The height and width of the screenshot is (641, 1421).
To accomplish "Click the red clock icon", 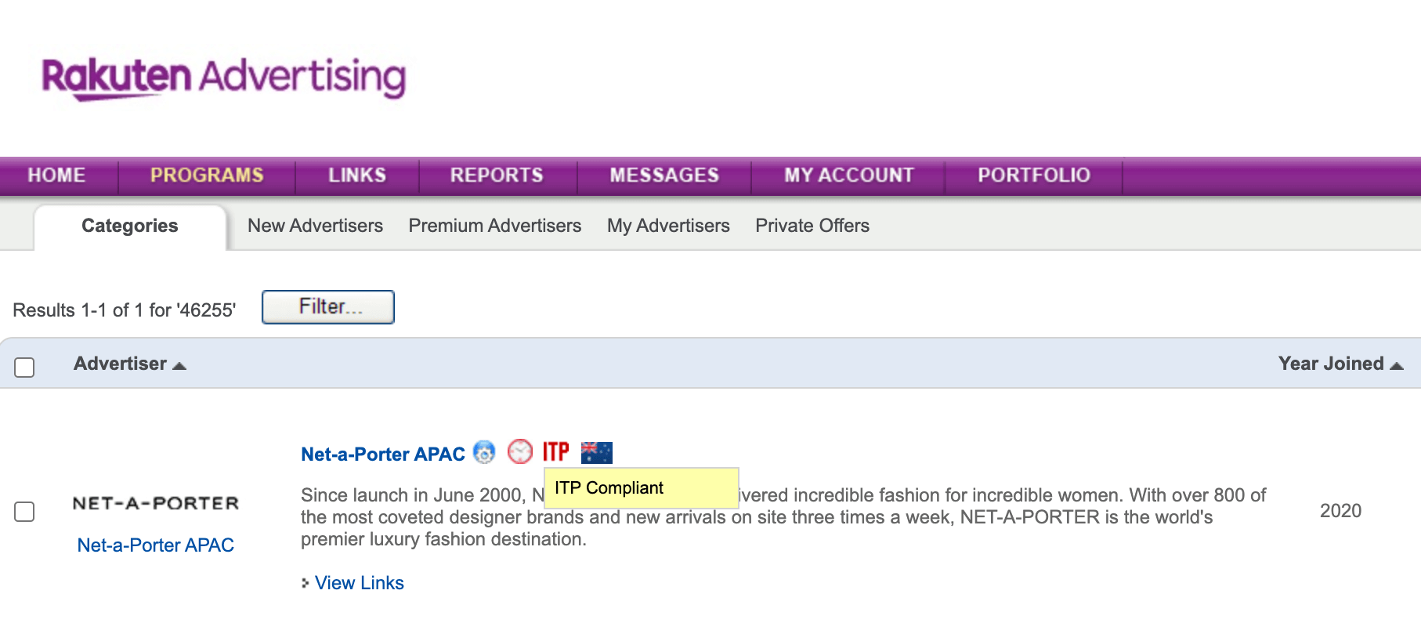I will click(x=520, y=451).
